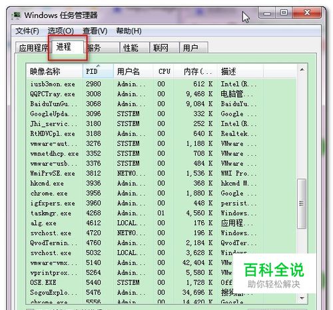Click the 应用程... description for alg.exe
This screenshot has width=333, height=310.
[x=236, y=223]
